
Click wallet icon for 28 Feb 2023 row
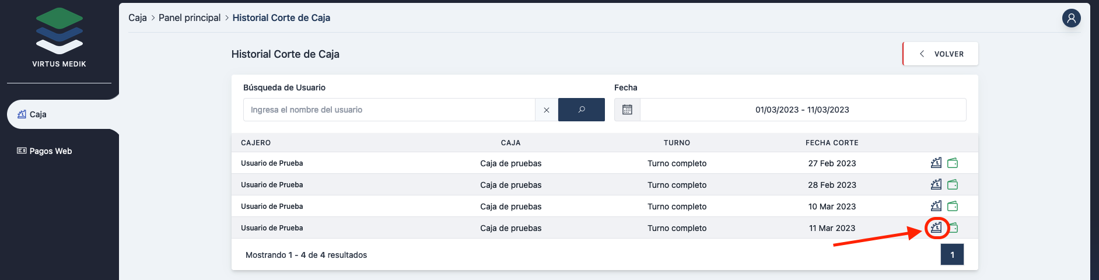[x=953, y=184]
